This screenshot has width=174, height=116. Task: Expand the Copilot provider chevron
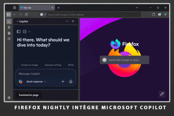pyautogui.click(x=17, y=21)
